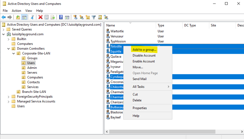
Task: Open the File menu
Action: tap(5, 11)
